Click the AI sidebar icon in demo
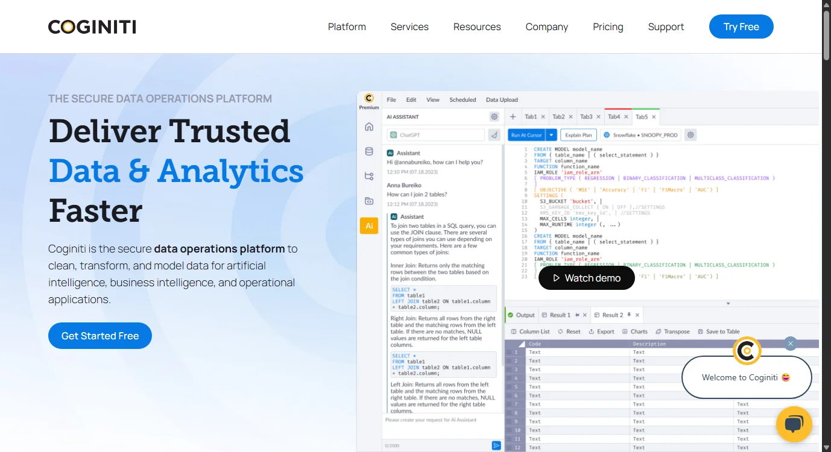 click(369, 225)
